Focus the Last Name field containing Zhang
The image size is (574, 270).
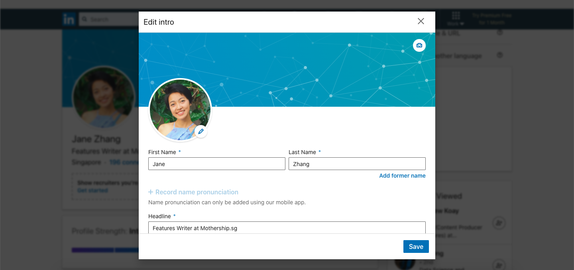(x=357, y=164)
